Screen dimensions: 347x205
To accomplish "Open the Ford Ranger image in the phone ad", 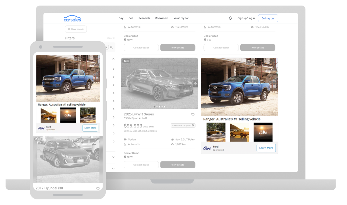I will (x=68, y=78).
